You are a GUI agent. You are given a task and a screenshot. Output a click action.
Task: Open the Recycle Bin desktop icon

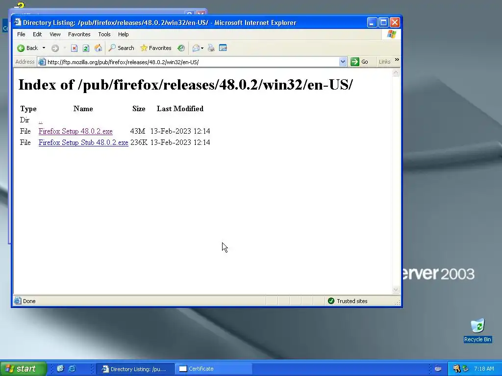coord(477,330)
